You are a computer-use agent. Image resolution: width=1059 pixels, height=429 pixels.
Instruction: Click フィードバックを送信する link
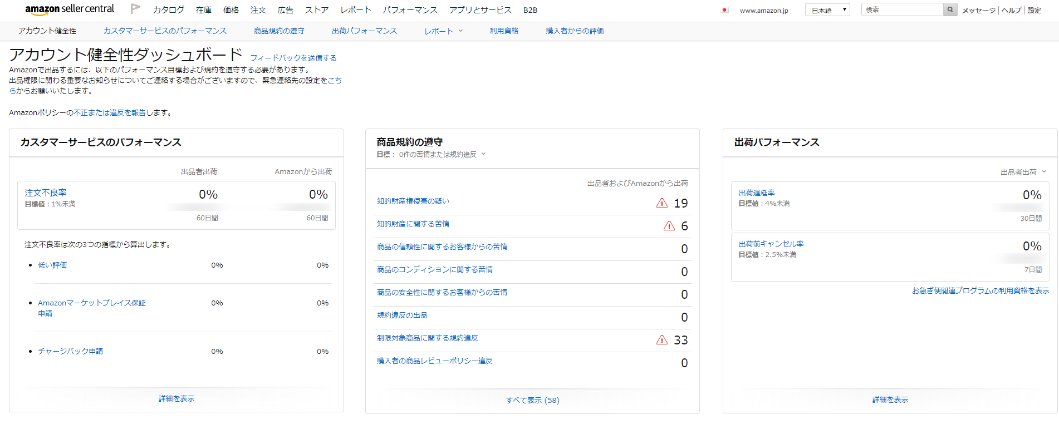[x=293, y=58]
